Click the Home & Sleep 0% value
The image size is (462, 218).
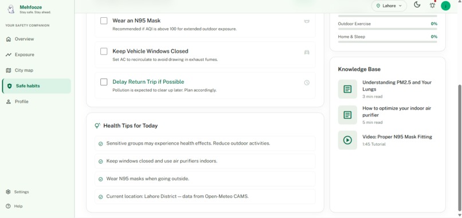pos(434,37)
